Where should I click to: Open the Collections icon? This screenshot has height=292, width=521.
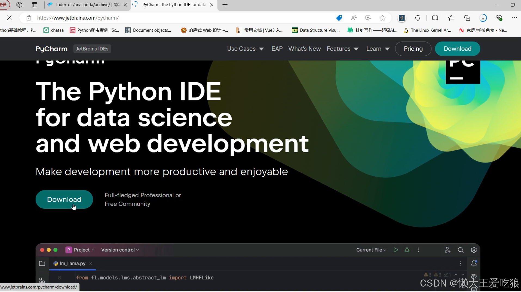point(467,18)
